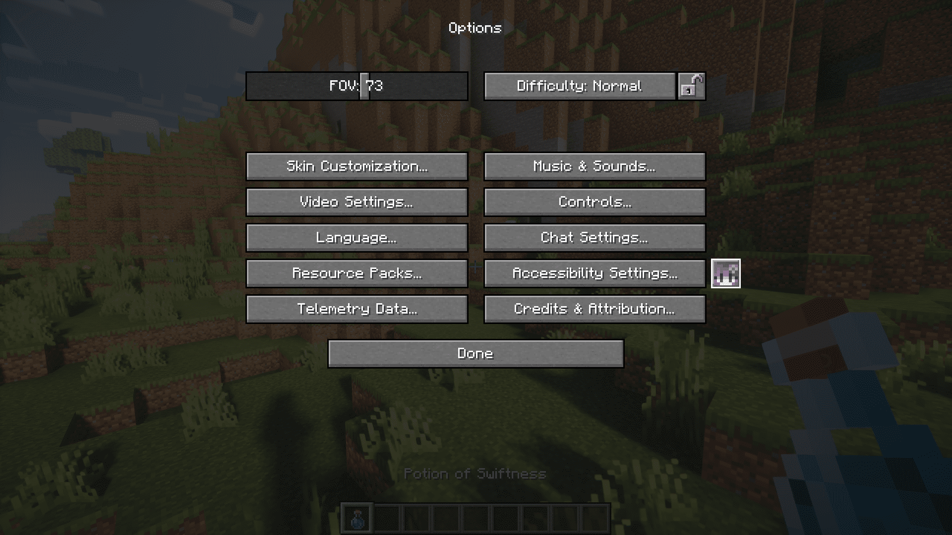Open Video Settings menu
The width and height of the screenshot is (952, 535).
point(357,201)
